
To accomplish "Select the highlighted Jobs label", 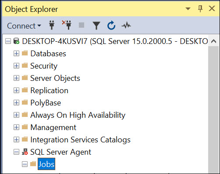I will (46, 164).
